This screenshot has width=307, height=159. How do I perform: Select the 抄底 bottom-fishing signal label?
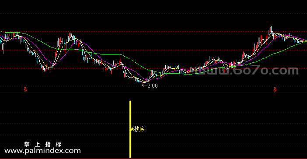pyautogui.click(x=140, y=129)
